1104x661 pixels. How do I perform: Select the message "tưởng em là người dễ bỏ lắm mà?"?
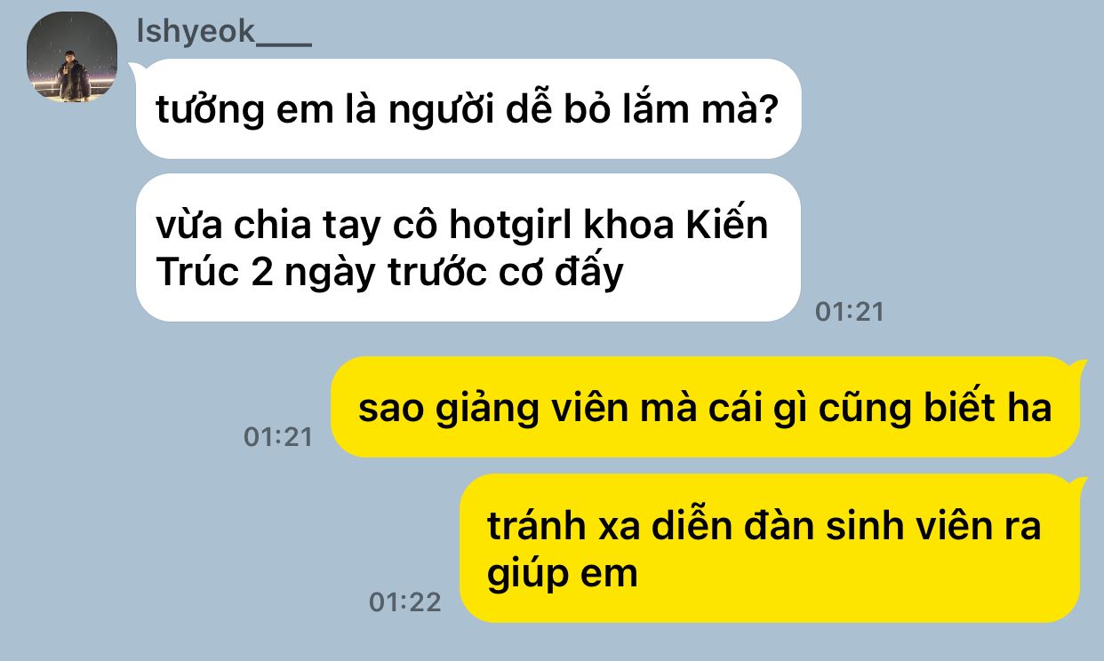pos(468,109)
